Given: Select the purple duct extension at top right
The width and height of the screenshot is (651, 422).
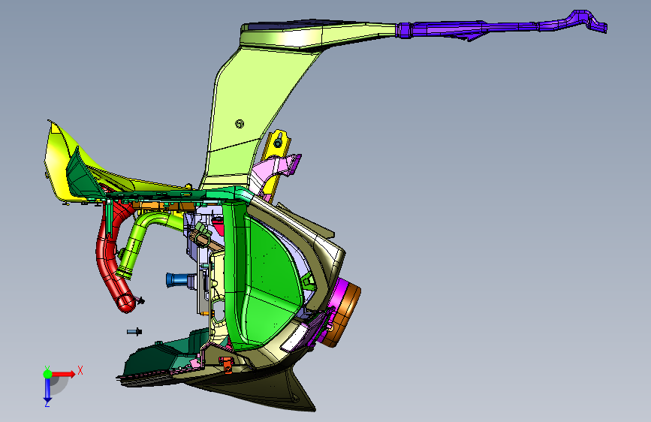Looking at the screenshot, I should click(x=500, y=28).
